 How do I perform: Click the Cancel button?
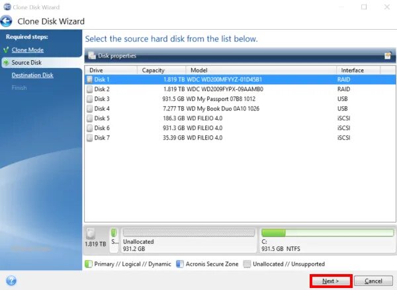(373, 281)
